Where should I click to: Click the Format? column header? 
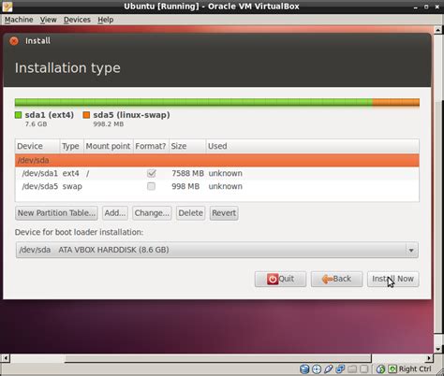pyautogui.click(x=151, y=146)
